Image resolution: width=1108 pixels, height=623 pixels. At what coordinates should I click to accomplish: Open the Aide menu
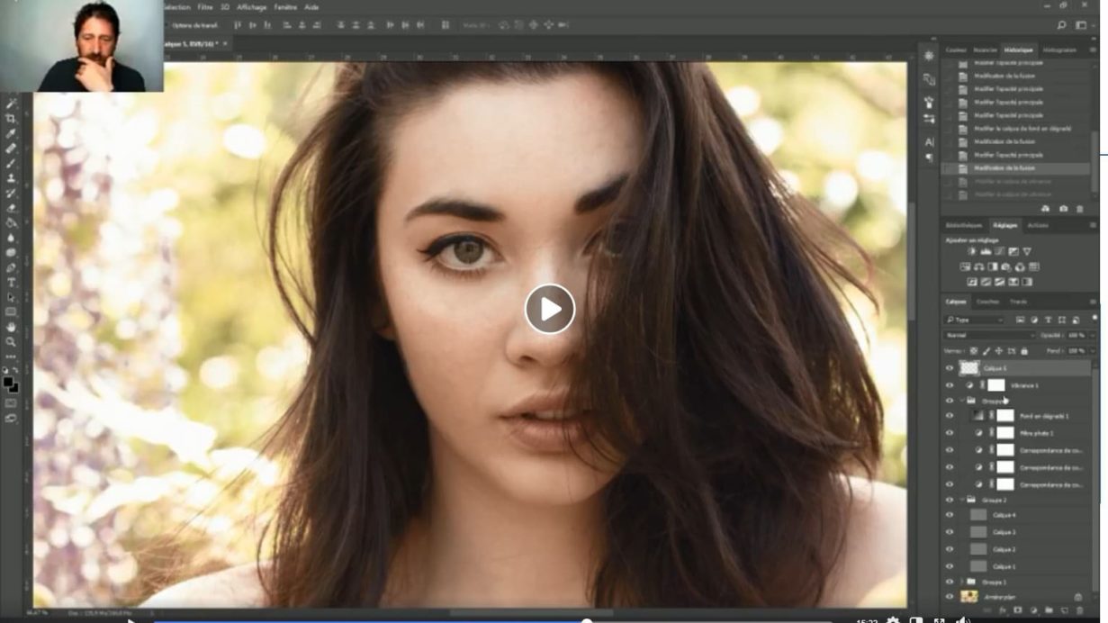(311, 6)
